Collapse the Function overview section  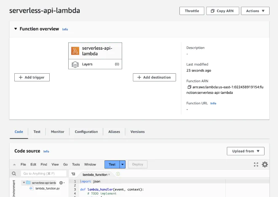click(x=16, y=29)
